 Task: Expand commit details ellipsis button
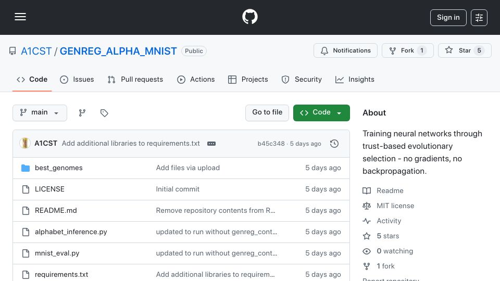[211, 144]
